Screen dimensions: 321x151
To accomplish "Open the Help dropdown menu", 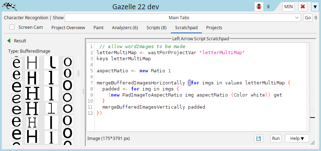I will point(297,138).
